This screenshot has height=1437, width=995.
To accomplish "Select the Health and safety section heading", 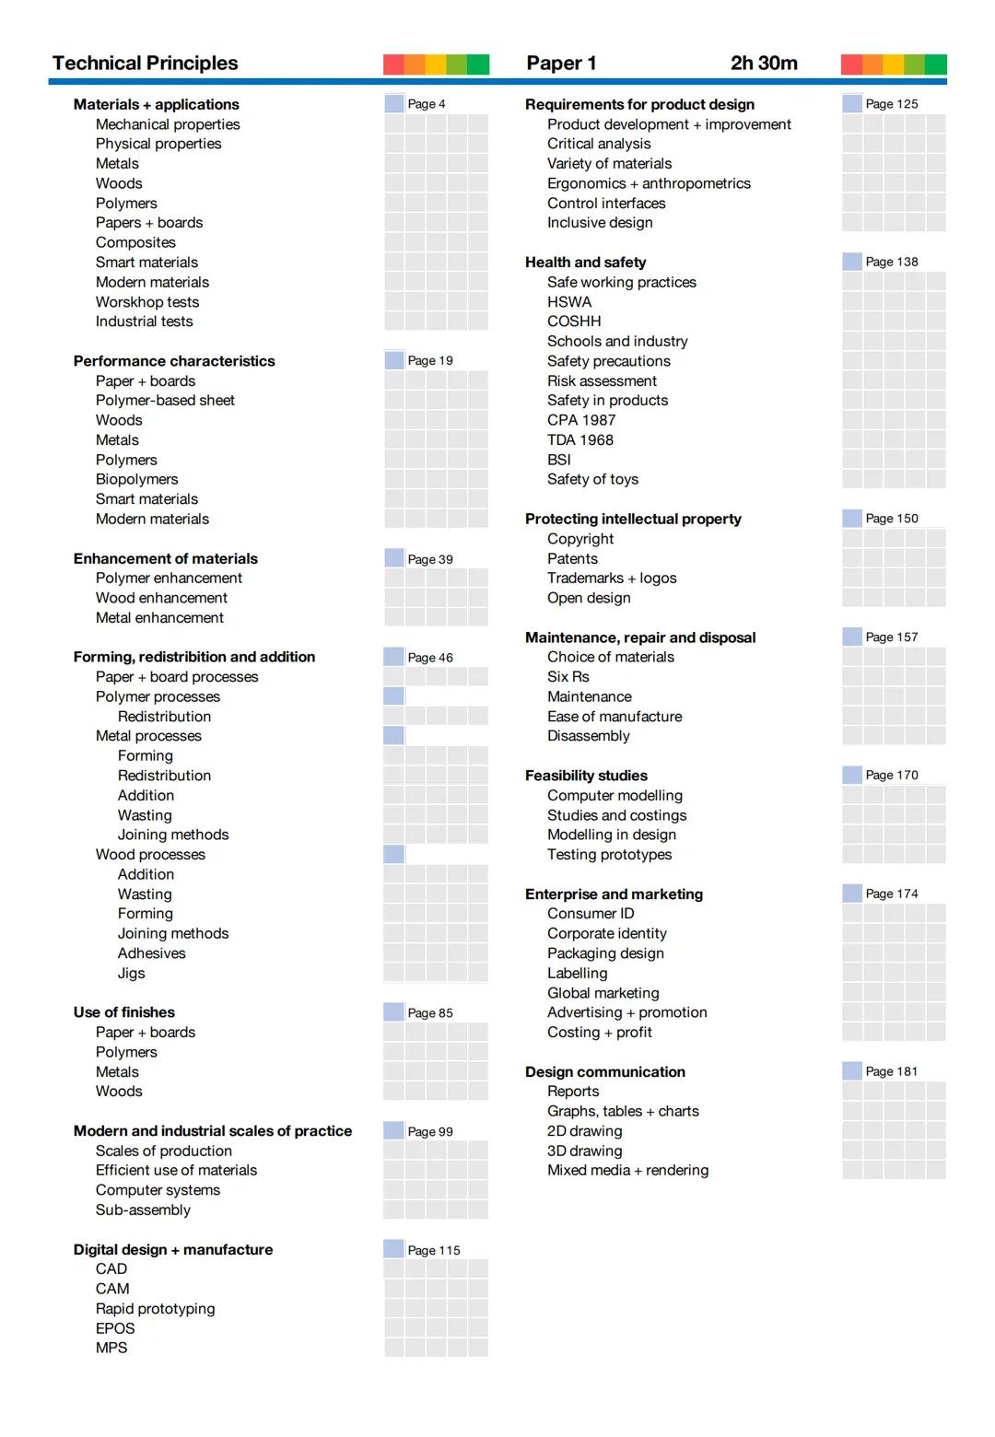I will click(585, 263).
